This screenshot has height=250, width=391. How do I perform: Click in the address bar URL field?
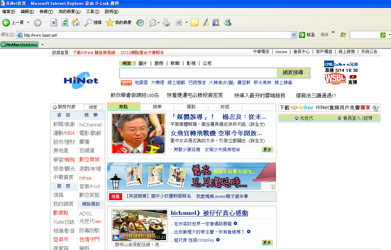tap(157, 35)
